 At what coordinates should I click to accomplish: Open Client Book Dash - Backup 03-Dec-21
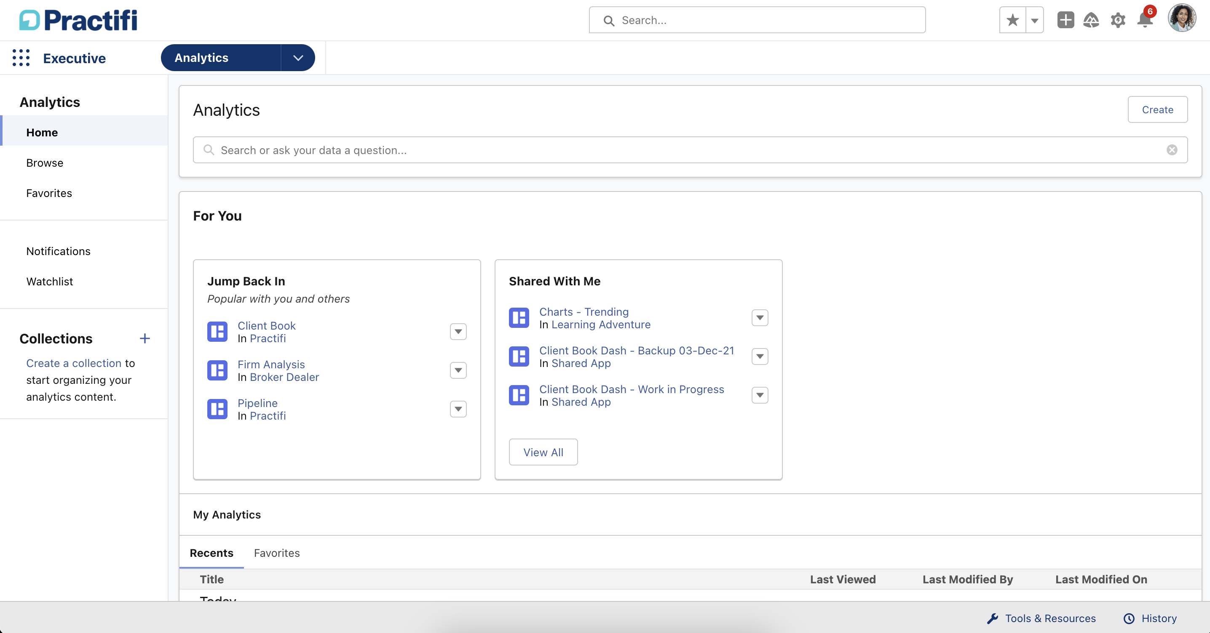[637, 351]
